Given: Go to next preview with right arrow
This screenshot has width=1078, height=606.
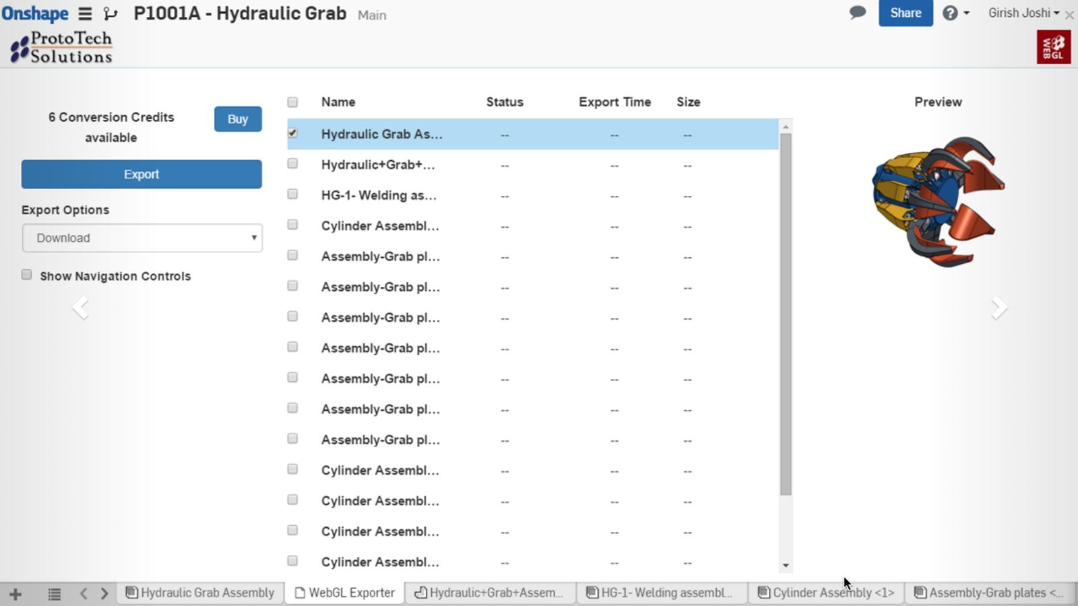Looking at the screenshot, I should click(x=998, y=308).
